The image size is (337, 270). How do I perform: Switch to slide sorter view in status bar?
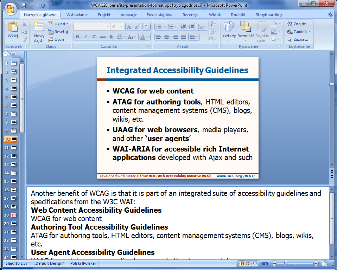pos(248,263)
